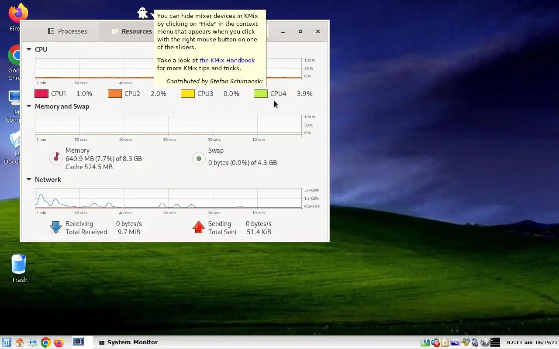Click the 'Cache 524.5 MB' text

(89, 167)
